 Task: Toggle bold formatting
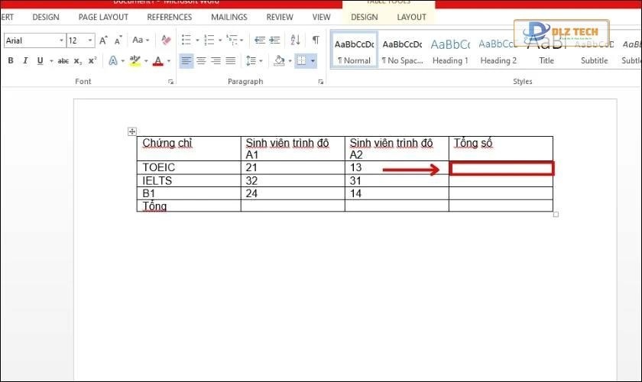point(11,61)
